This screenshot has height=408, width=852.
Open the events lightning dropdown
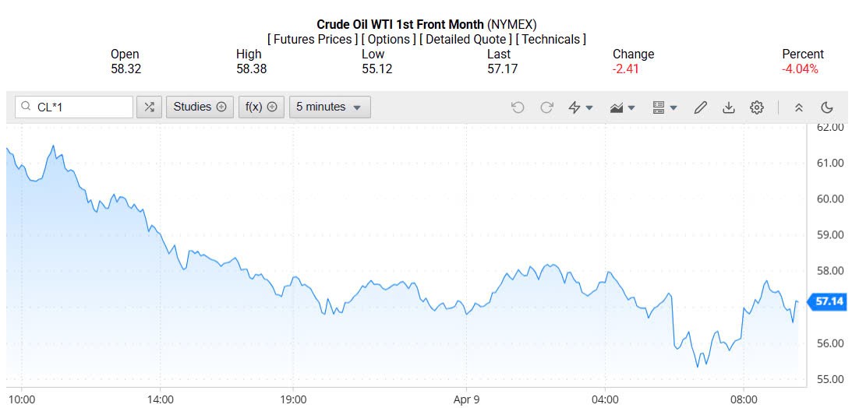click(x=581, y=107)
